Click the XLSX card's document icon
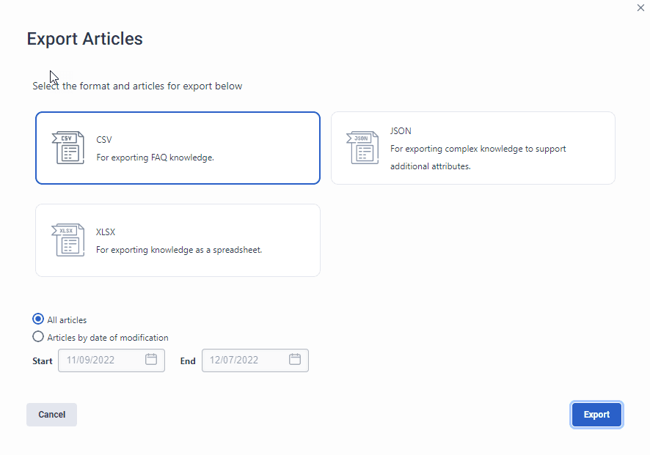 coord(67,240)
